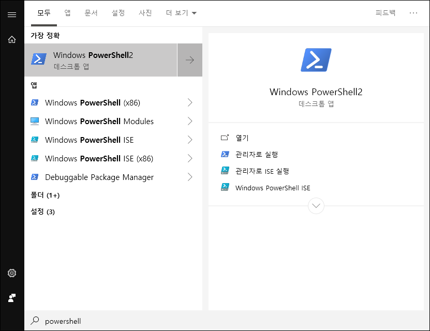430x331 pixels.
Task: Click the user feedback person icon
Action: (x=12, y=298)
